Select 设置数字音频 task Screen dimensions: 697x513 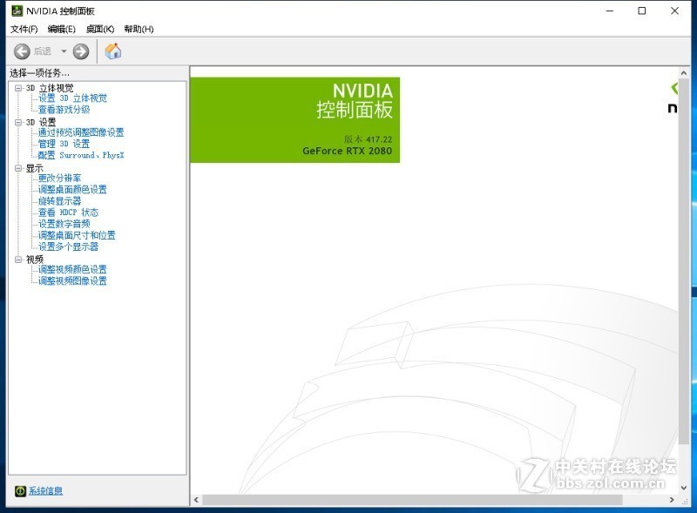tap(64, 224)
